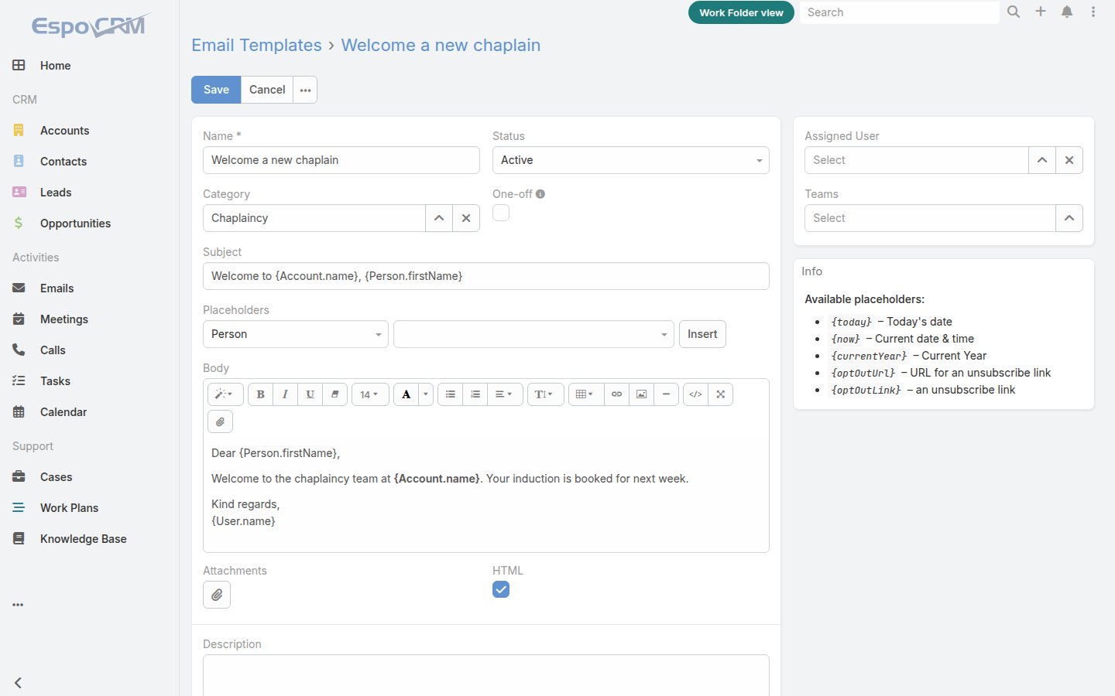
Task: Navigate to Calendar in the sidebar
Action: 63,412
